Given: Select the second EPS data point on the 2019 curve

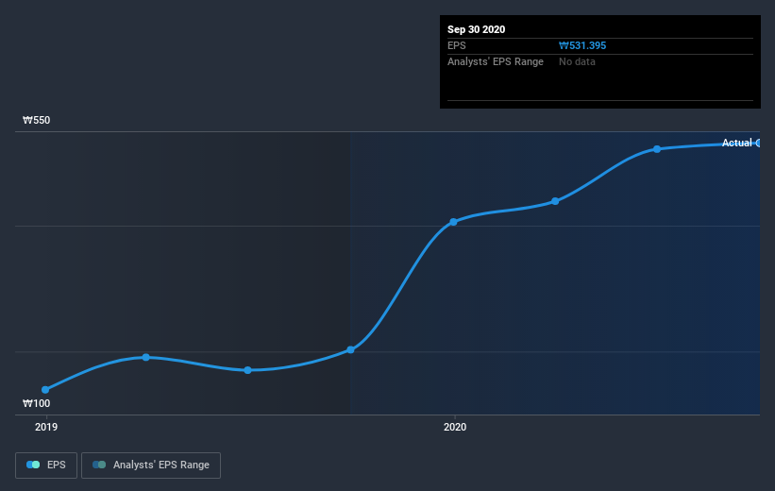Looking at the screenshot, I should [145, 357].
